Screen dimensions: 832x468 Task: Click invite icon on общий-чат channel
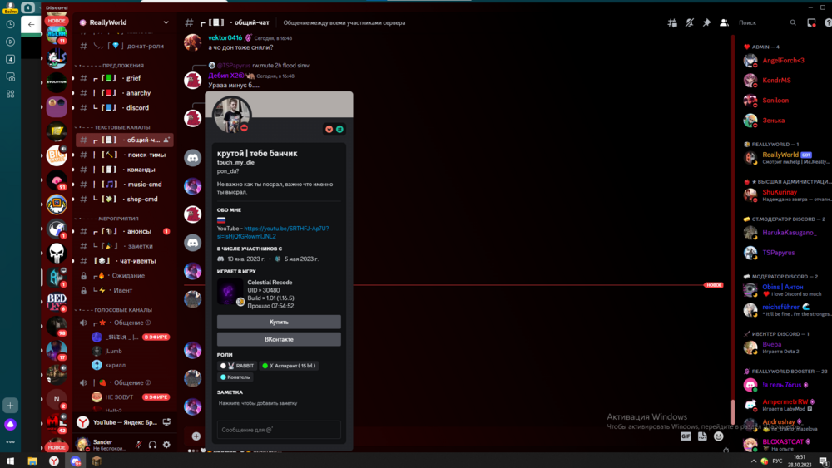point(166,140)
